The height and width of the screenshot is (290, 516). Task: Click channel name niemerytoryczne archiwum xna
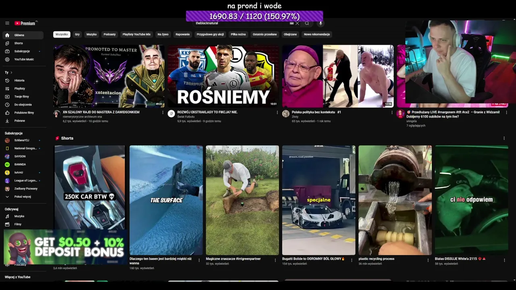pos(82,117)
